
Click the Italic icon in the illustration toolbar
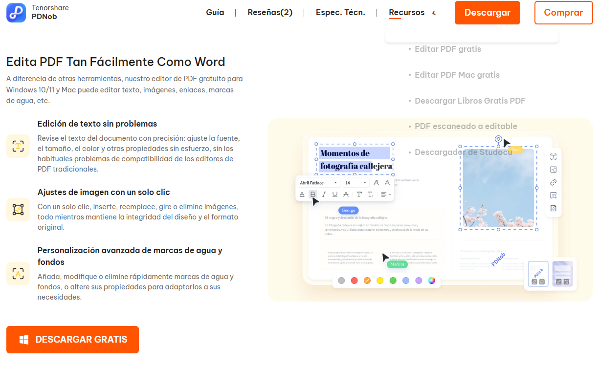tap(324, 195)
